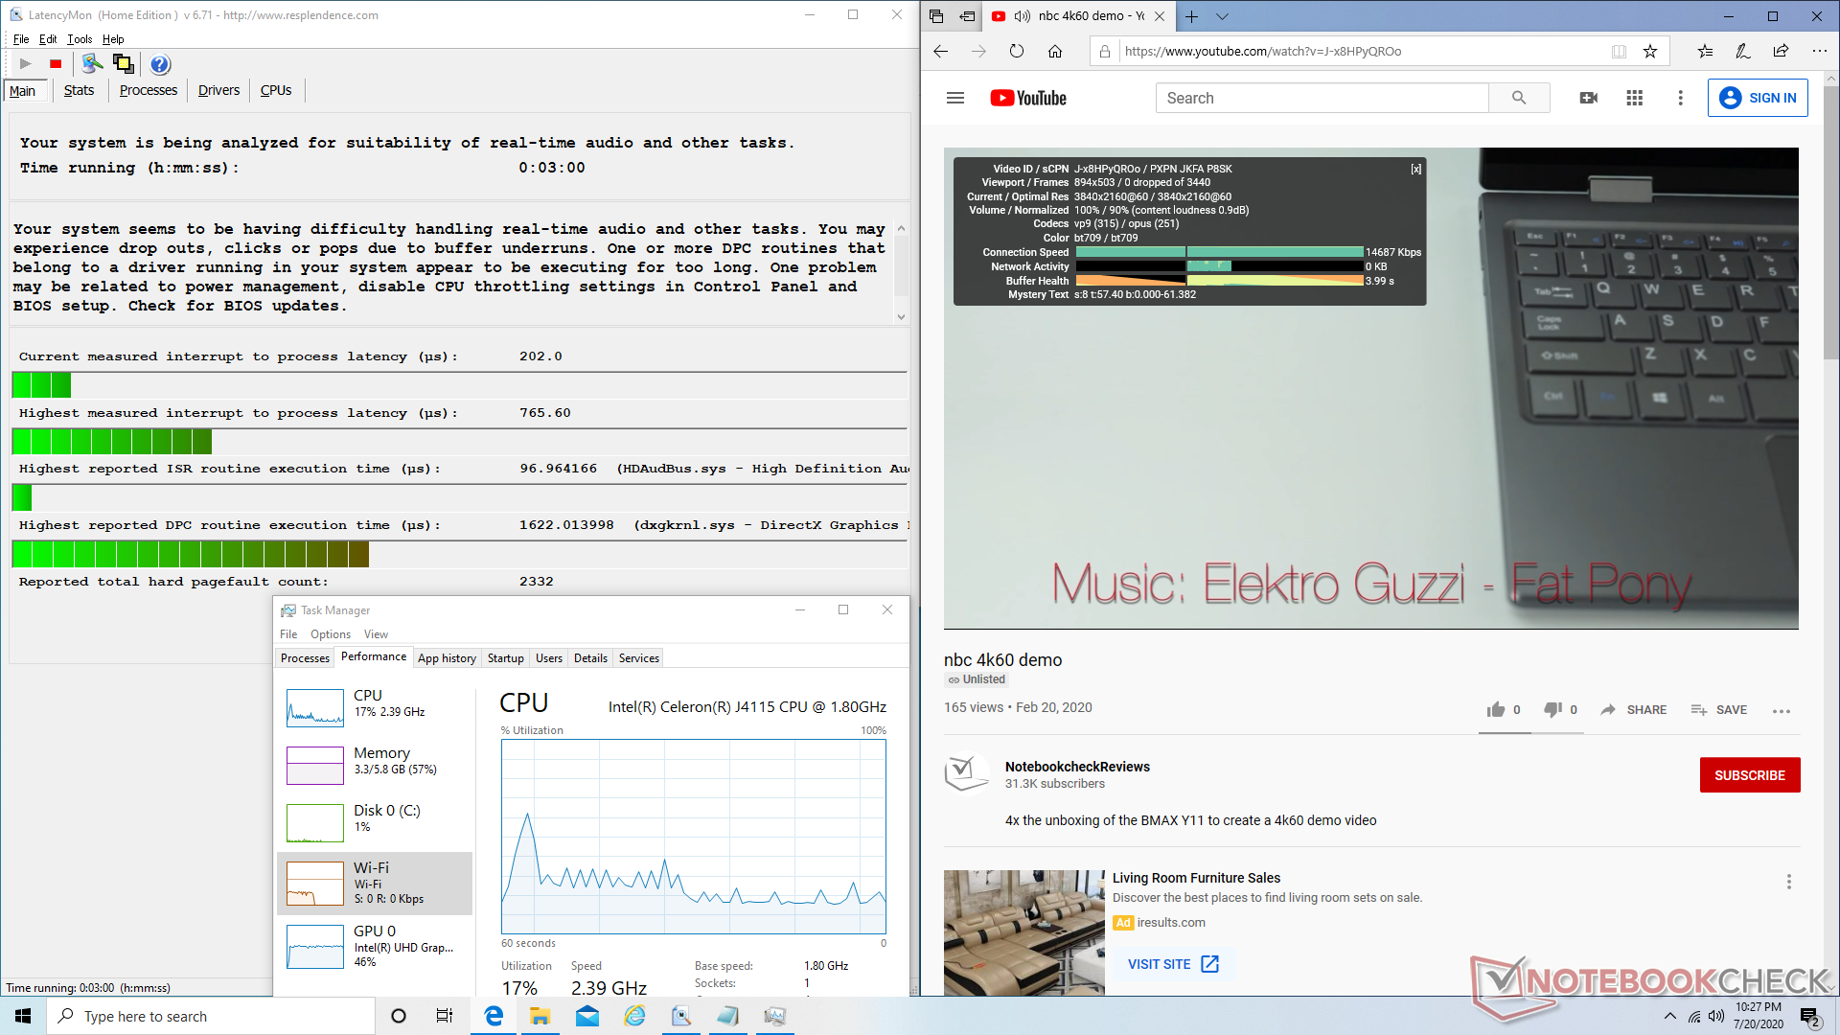This screenshot has height=1035, width=1840.
Task: Click the green play monitor button
Action: coord(26,64)
